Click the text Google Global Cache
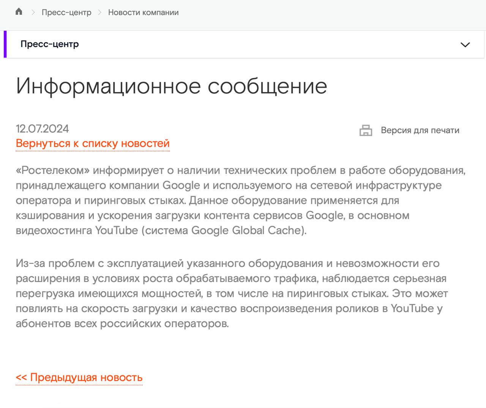The width and height of the screenshot is (486, 408). pyautogui.click(x=246, y=230)
